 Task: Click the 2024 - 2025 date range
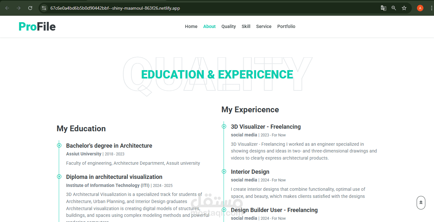163,186
